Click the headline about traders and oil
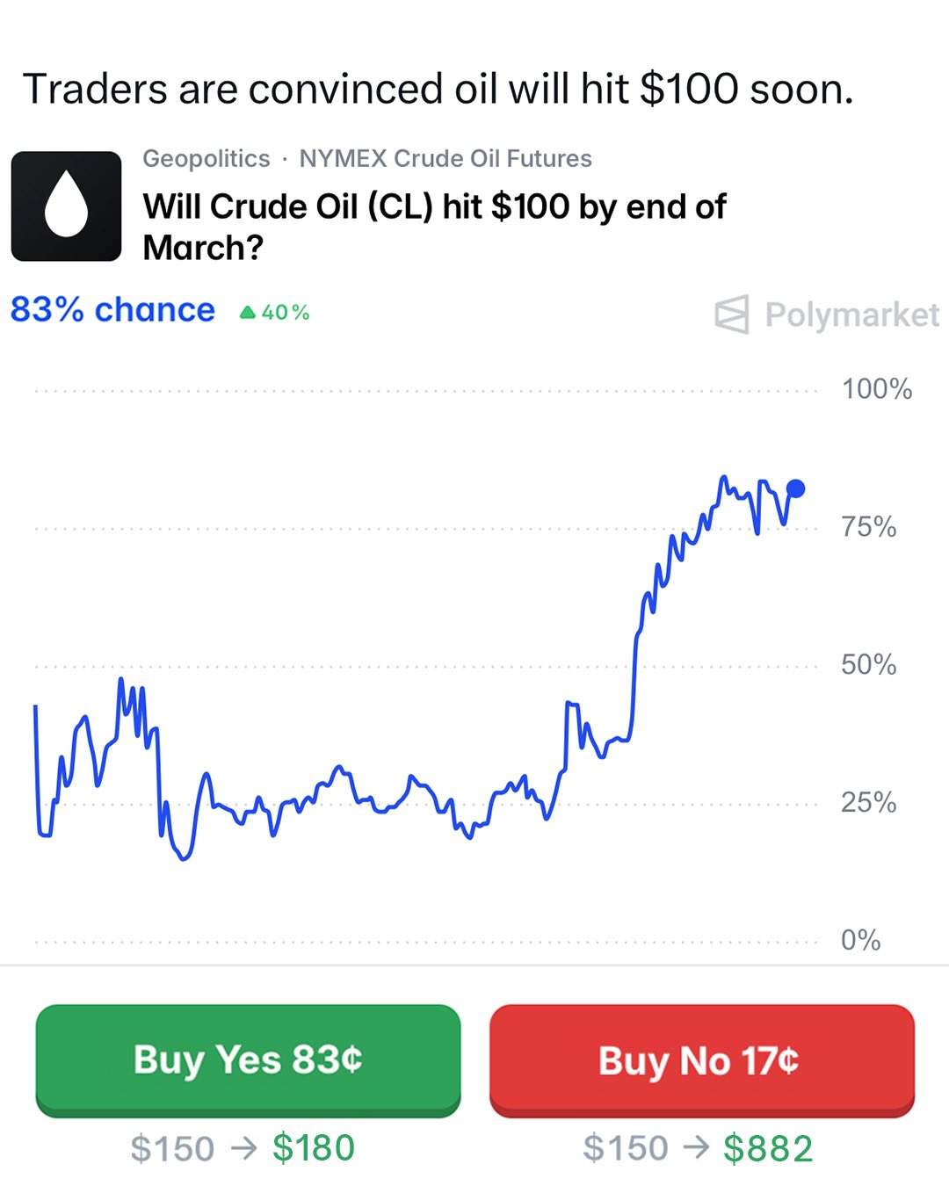 click(438, 89)
